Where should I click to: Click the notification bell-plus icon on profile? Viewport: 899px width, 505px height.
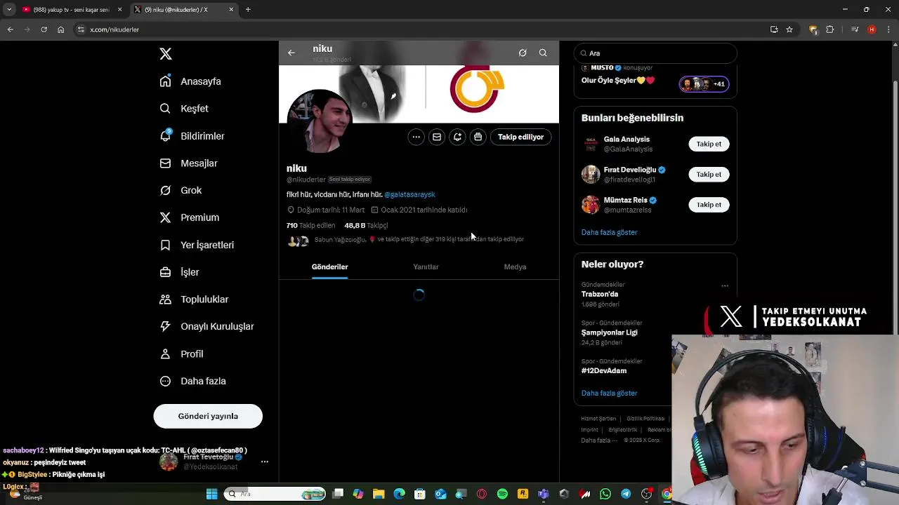coord(457,137)
